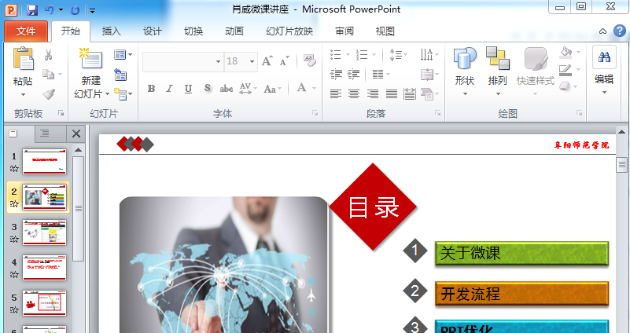Save the presentation from quick access toolbar
Image resolution: width=630 pixels, height=333 pixels.
[31, 10]
